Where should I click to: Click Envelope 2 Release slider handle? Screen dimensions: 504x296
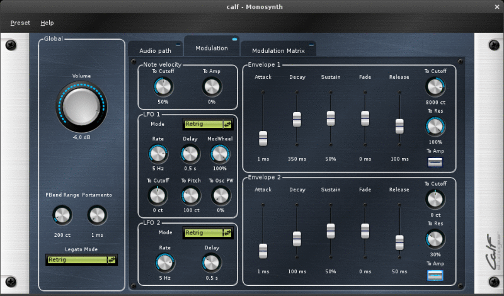click(399, 242)
